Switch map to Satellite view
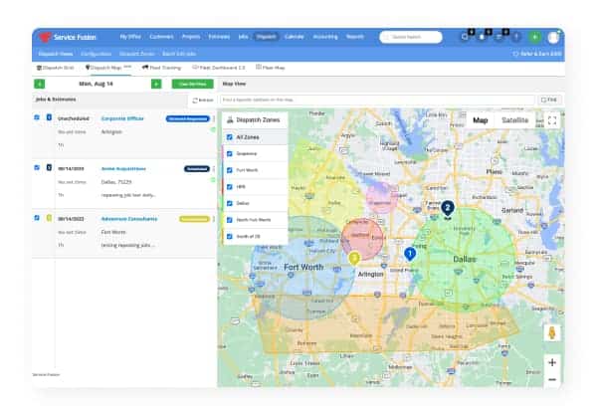The image size is (598, 414). point(514,120)
